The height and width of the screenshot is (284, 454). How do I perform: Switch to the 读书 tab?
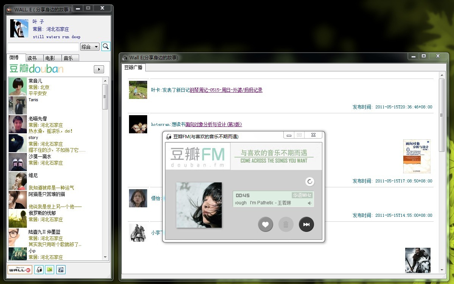[35, 58]
